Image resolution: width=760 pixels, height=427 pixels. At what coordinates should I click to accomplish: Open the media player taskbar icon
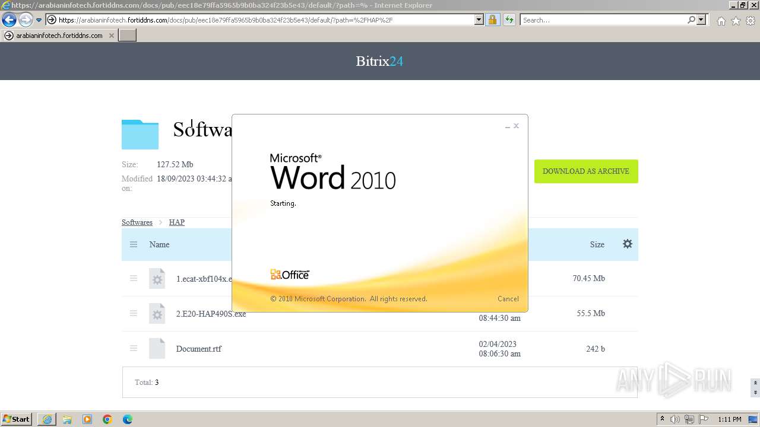(x=87, y=419)
